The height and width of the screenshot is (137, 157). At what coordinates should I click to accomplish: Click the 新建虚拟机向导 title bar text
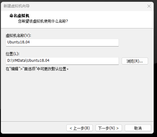tap(17, 6)
